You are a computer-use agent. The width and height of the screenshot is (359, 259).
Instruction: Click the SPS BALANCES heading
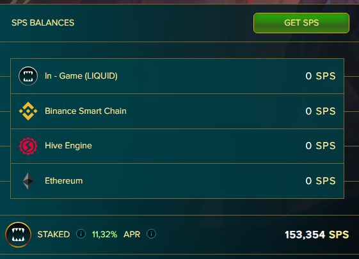(x=43, y=23)
